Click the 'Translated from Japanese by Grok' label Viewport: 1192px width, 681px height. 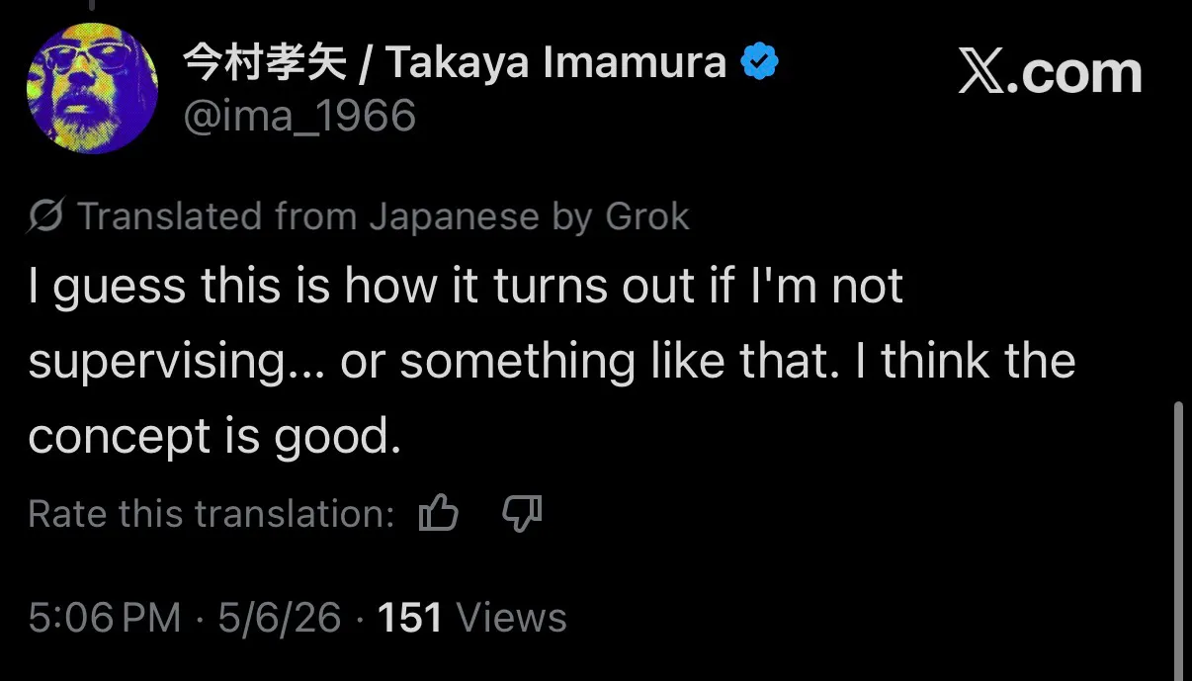click(x=383, y=215)
